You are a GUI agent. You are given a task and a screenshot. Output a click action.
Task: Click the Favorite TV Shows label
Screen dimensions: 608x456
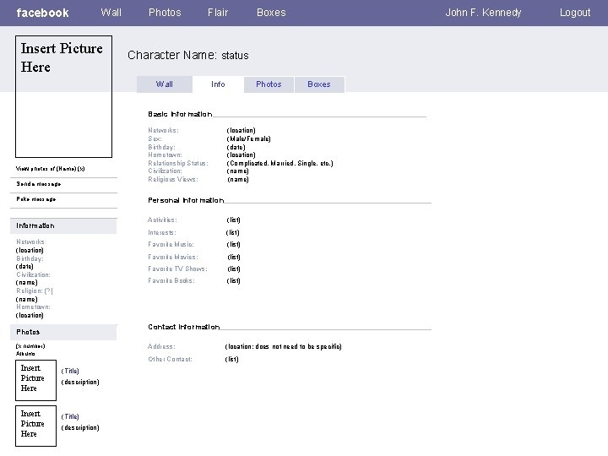(x=177, y=269)
